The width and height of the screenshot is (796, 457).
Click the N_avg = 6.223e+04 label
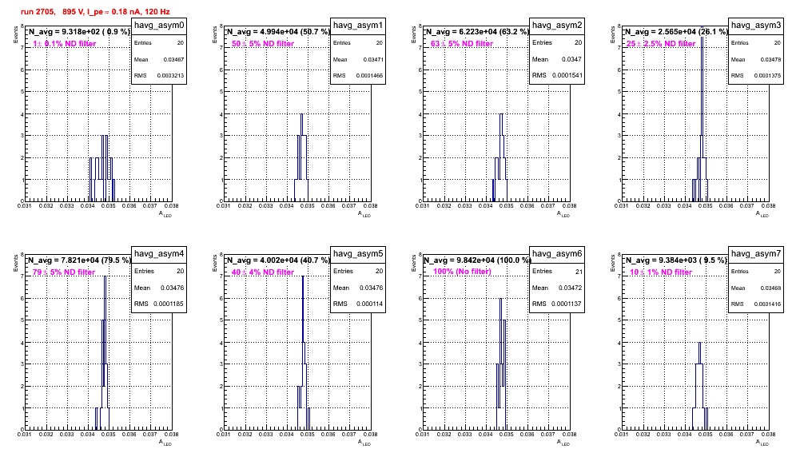(x=478, y=31)
